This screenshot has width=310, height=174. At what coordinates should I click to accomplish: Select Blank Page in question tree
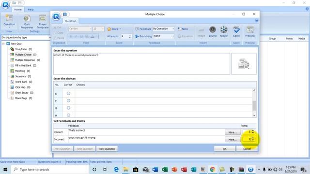tap(21, 98)
